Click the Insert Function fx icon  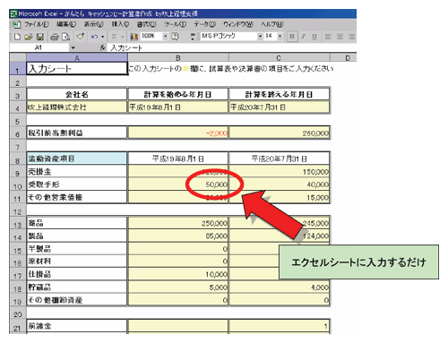[102, 47]
